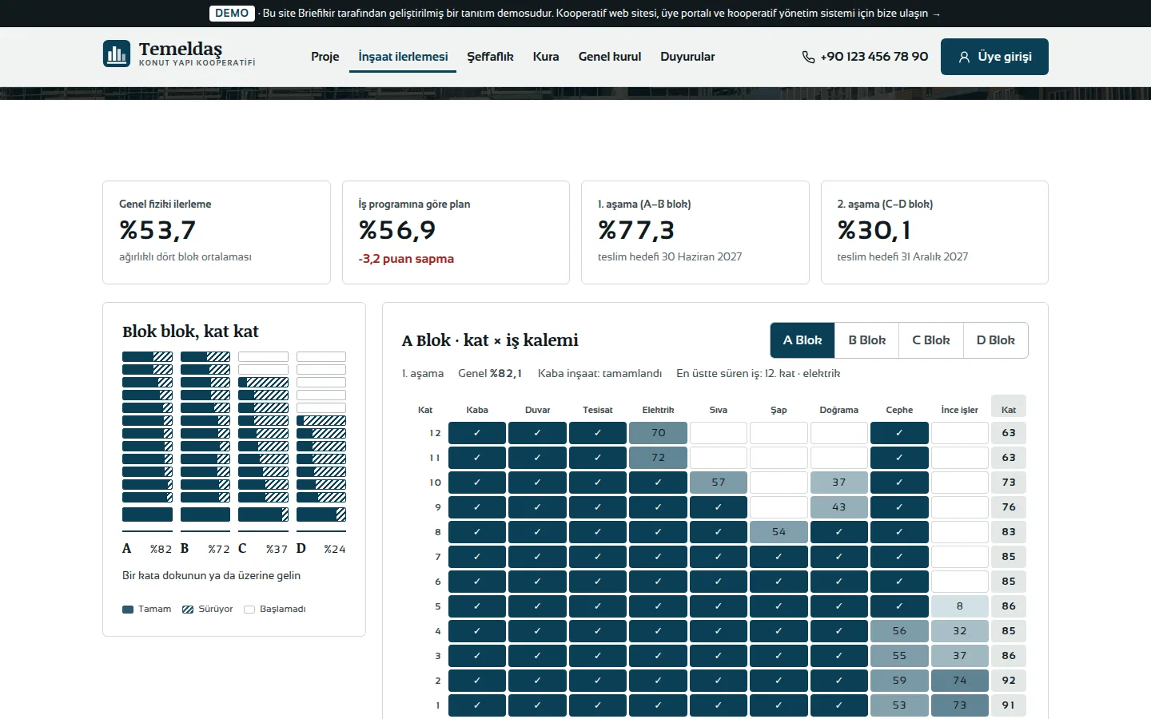
Task: Click the İnce işler cell showing 74
Action: [x=960, y=681]
